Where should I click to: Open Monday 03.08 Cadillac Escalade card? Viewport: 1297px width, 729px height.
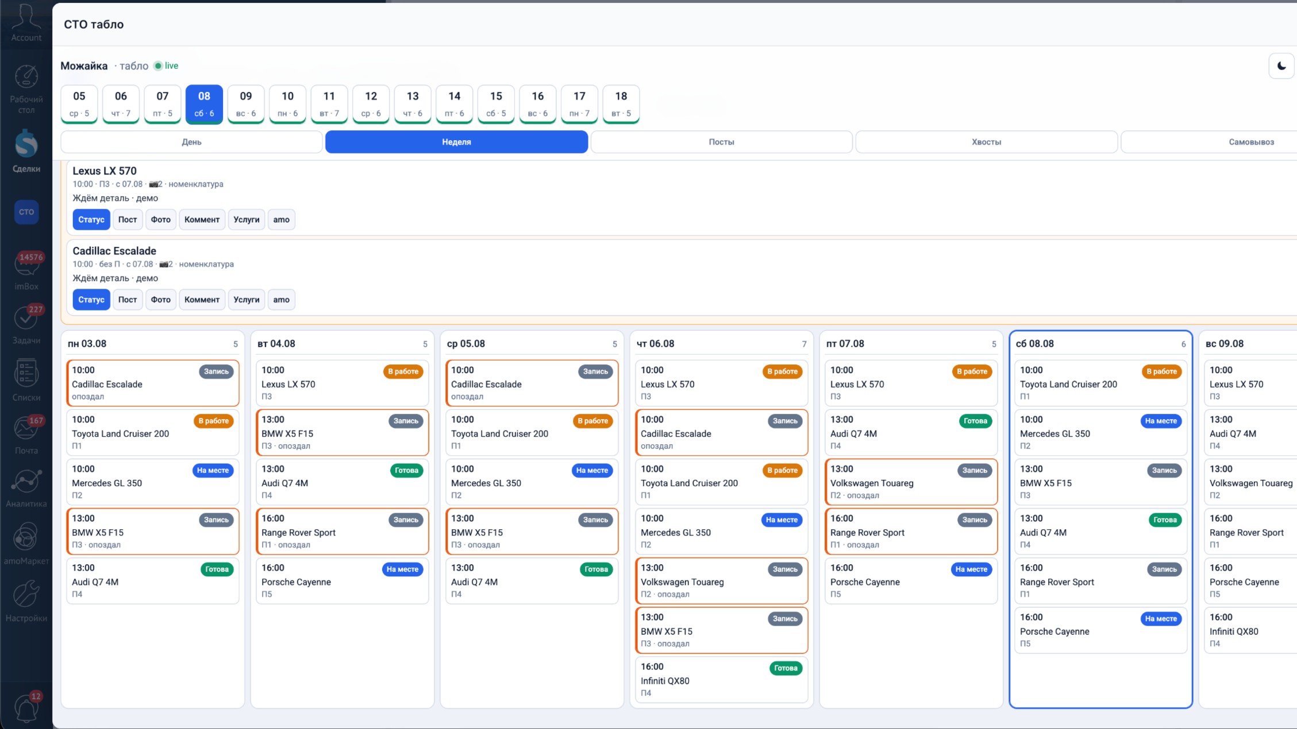tap(153, 383)
